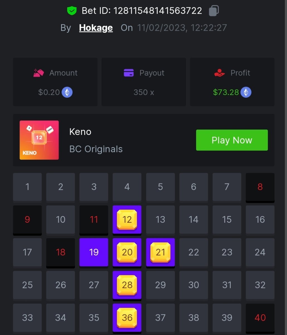The height and width of the screenshot is (335, 287).
Task: Open the Hokage user profile link
Action: tap(96, 28)
